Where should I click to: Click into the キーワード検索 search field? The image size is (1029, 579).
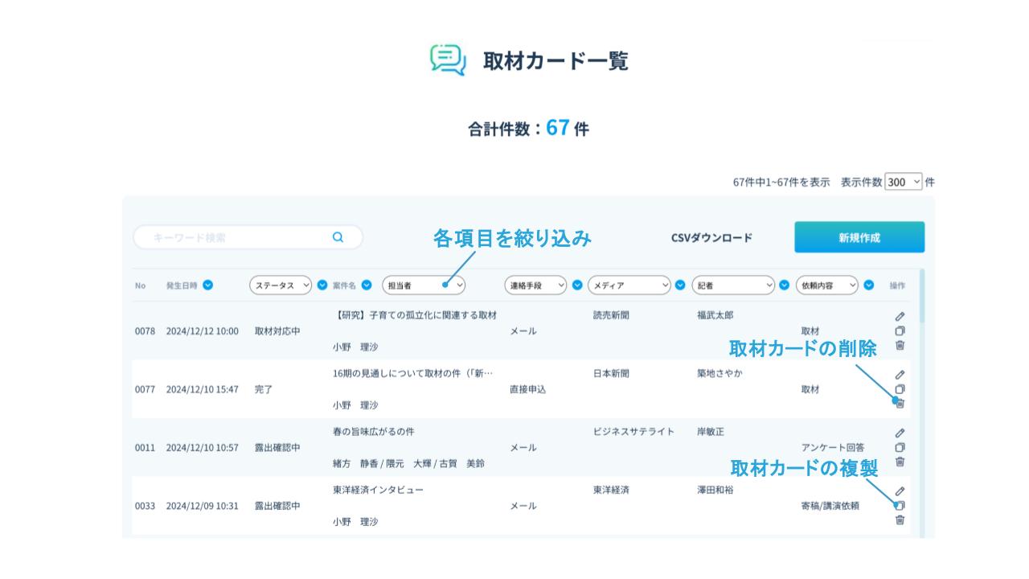[233, 237]
